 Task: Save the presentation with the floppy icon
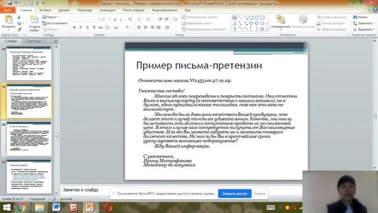click(10, 3)
